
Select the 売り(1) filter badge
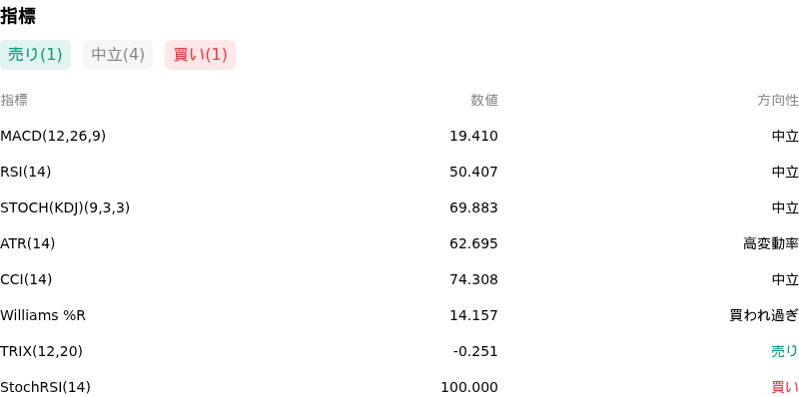[x=35, y=55]
